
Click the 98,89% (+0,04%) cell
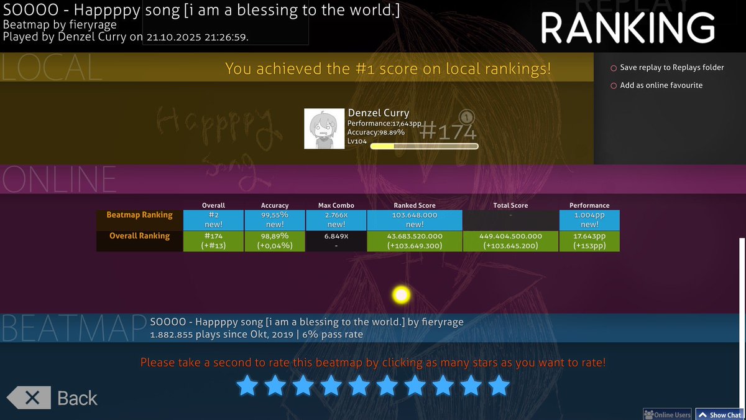pos(275,241)
